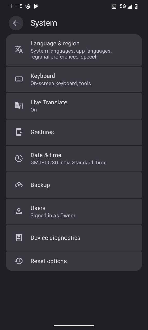The width and height of the screenshot is (148, 330).
Task: Tap the Gestures phone icon
Action: pyautogui.click(x=19, y=132)
